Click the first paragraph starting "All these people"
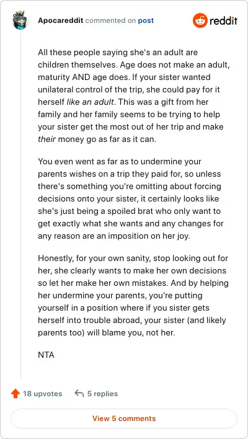Image resolution: width=248 pixels, height=439 pixels. (x=130, y=95)
